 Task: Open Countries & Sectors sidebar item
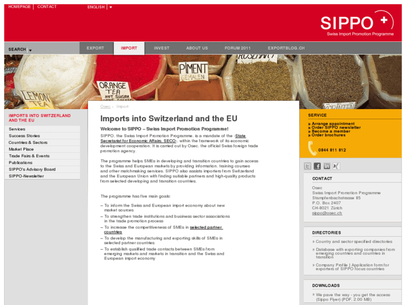pos(42,143)
